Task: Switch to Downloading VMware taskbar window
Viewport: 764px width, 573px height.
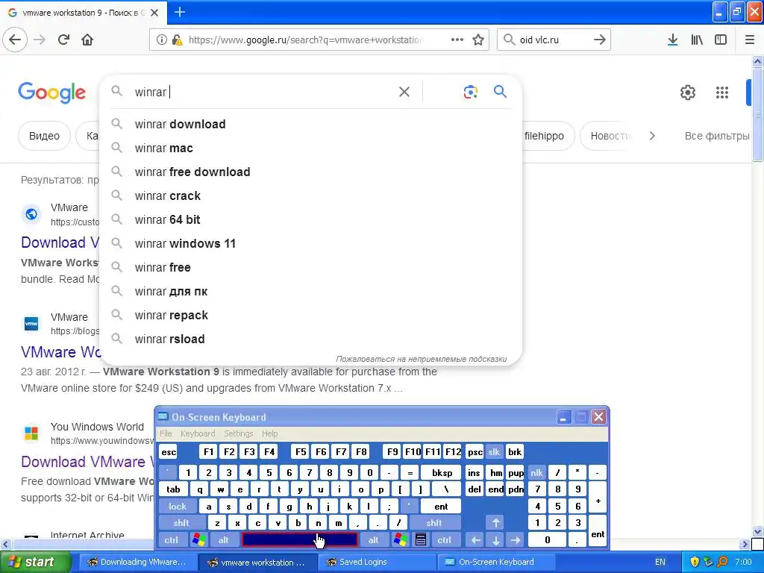Action: click(x=137, y=562)
